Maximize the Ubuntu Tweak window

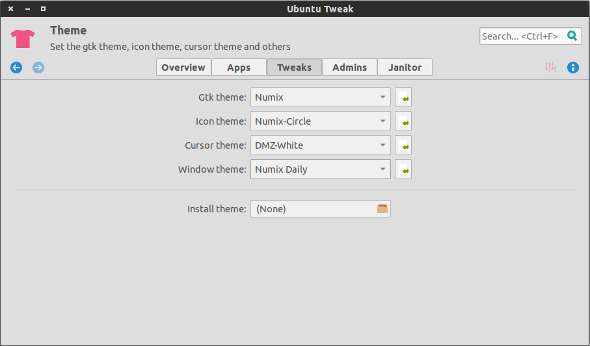pos(44,8)
